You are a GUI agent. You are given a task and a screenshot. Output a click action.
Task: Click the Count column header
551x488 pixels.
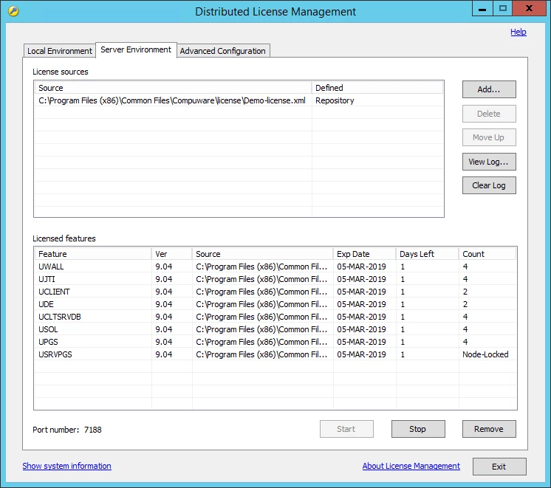click(x=487, y=254)
